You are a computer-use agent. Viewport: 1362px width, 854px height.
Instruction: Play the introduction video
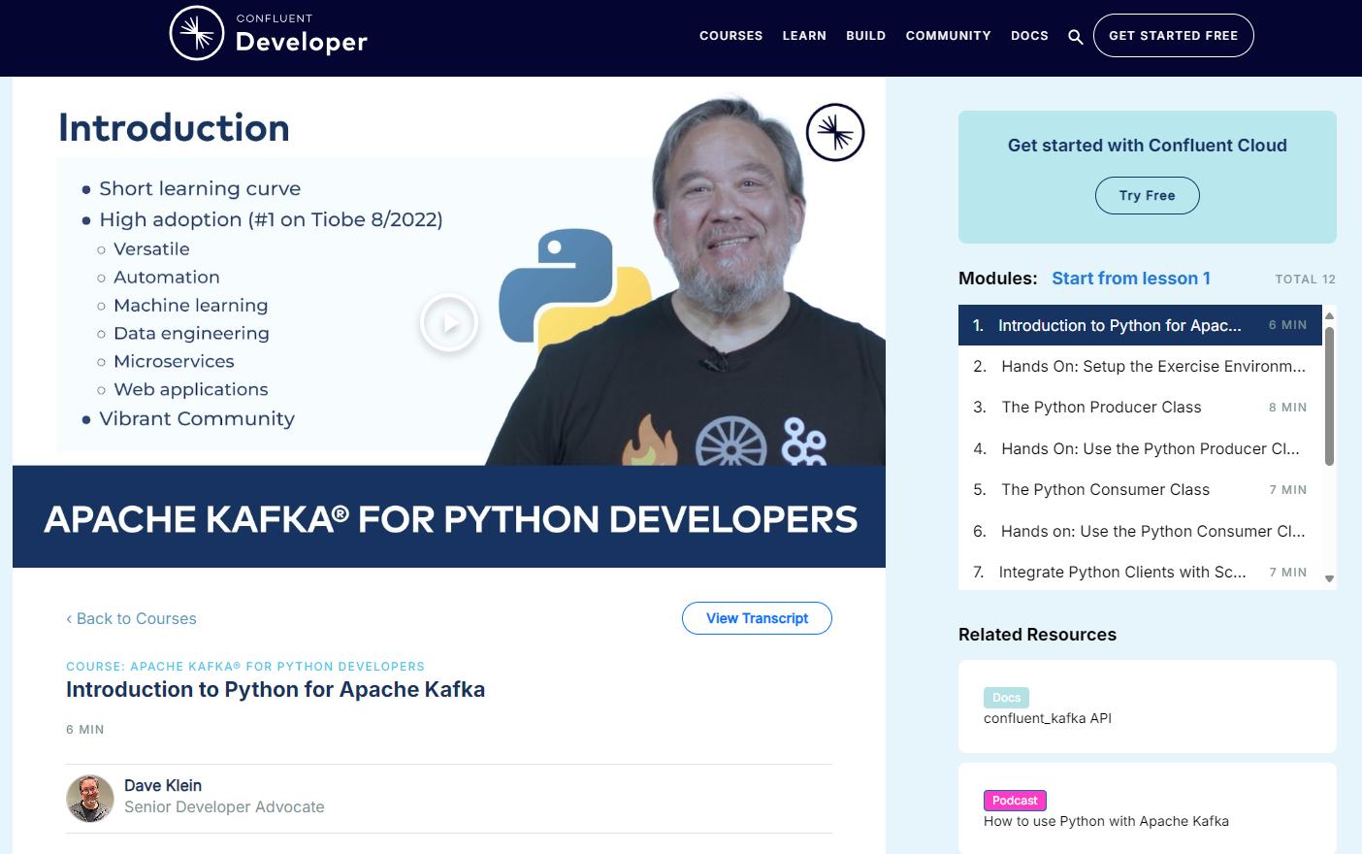click(x=449, y=322)
